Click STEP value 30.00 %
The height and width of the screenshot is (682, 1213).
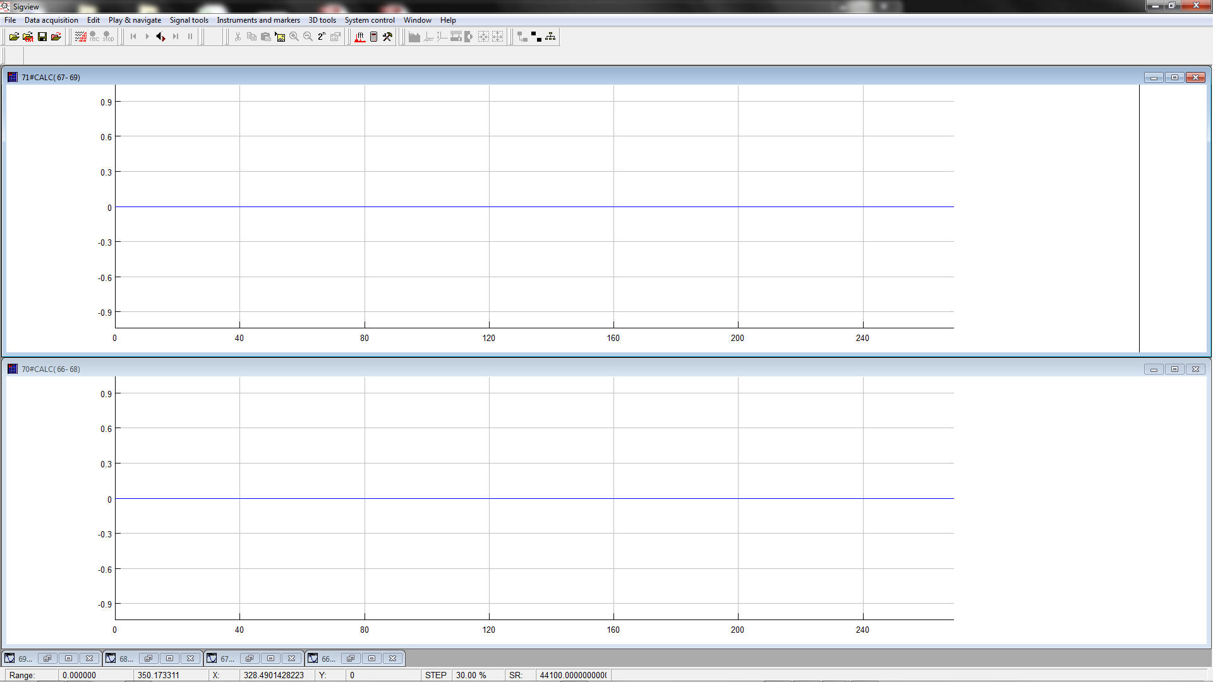coord(471,675)
